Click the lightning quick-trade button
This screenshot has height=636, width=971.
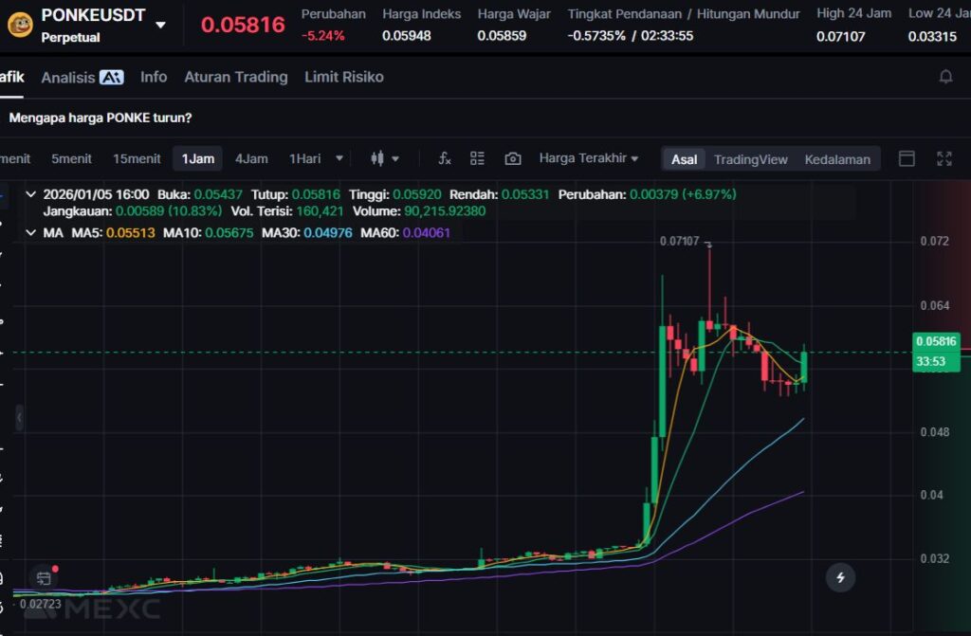click(839, 576)
